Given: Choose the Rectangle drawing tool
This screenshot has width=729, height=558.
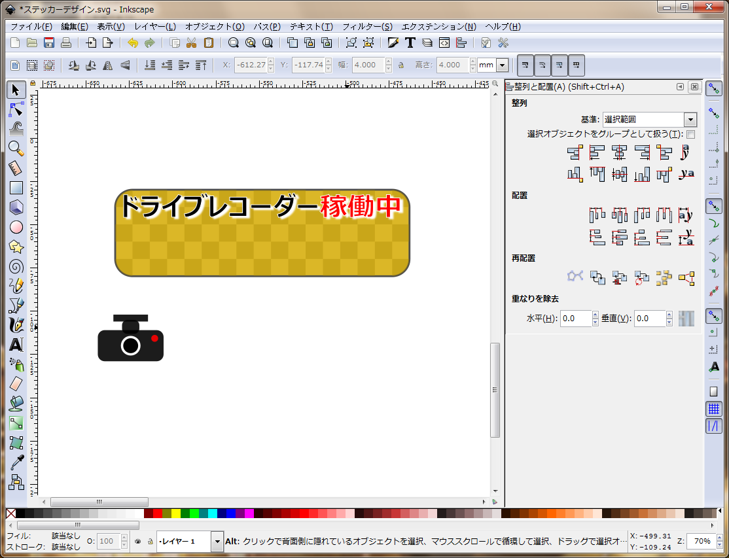Looking at the screenshot, I should coord(16,188).
